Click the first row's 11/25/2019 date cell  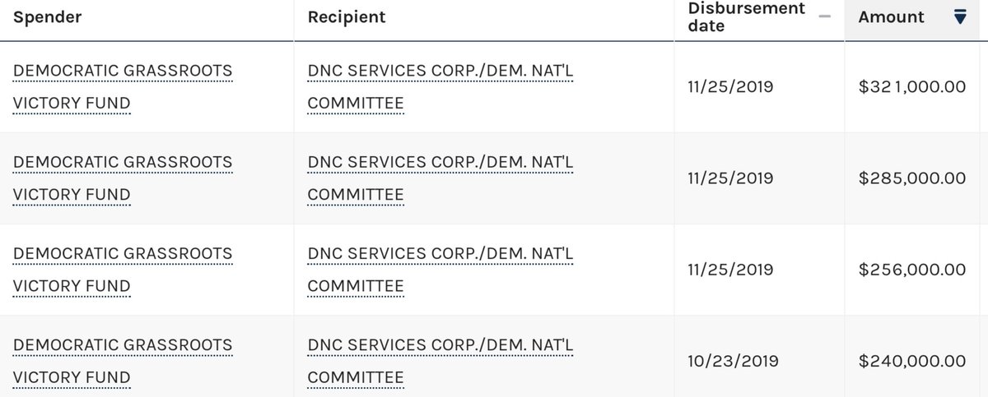(730, 86)
